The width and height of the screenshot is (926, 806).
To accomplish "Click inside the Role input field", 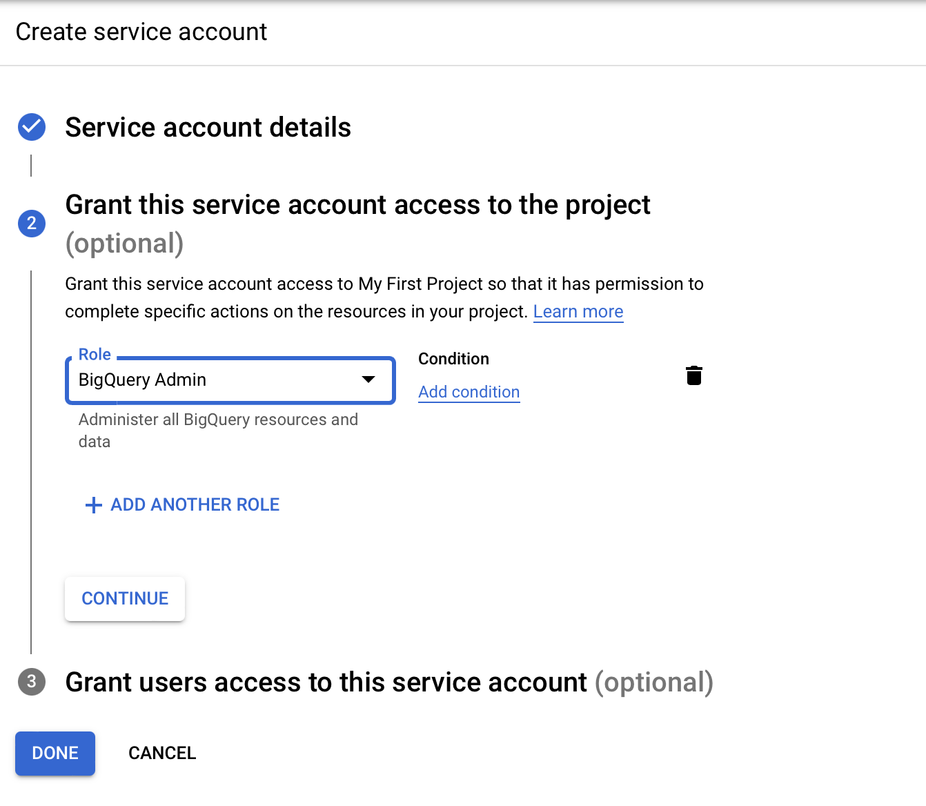I will click(207, 380).
